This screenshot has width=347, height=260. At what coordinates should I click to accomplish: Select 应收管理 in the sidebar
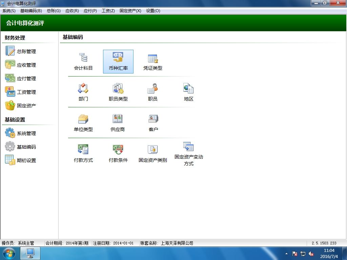coord(21,65)
